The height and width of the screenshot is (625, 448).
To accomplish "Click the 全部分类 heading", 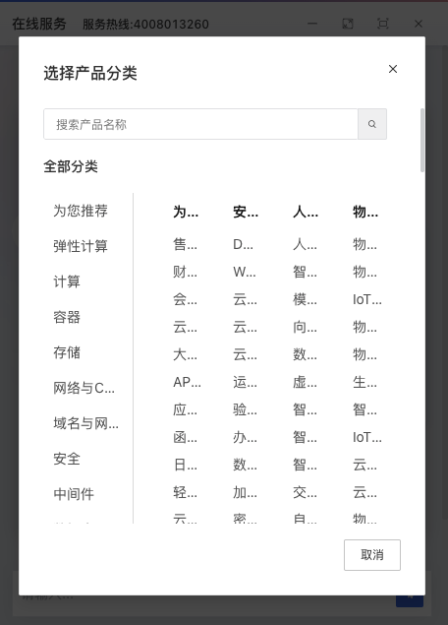I will (x=71, y=166).
